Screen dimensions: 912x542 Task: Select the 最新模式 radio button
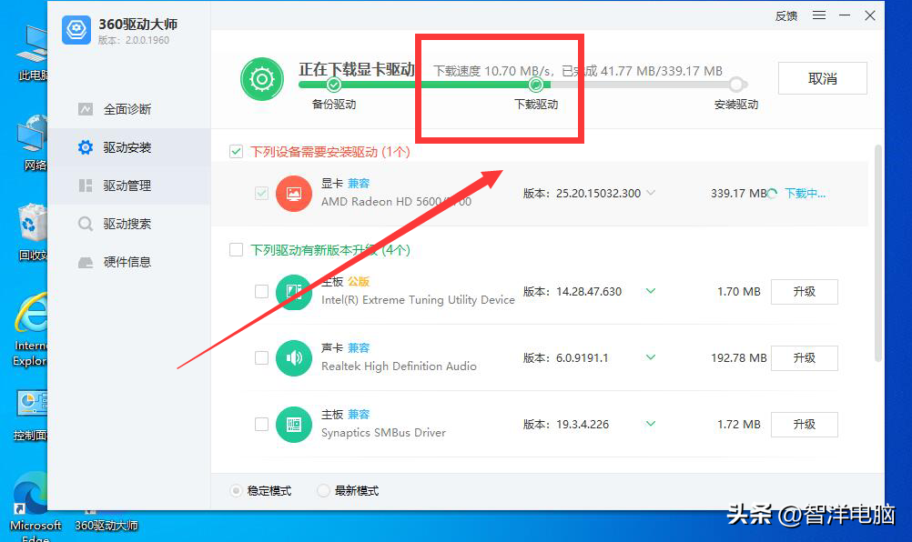coord(323,491)
